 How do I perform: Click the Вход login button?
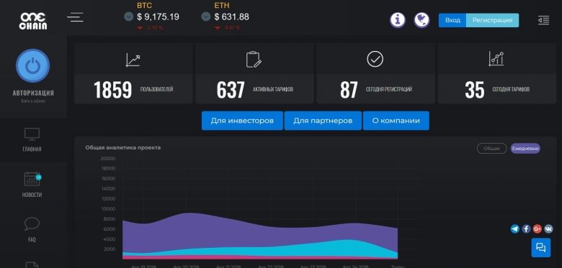(x=452, y=20)
